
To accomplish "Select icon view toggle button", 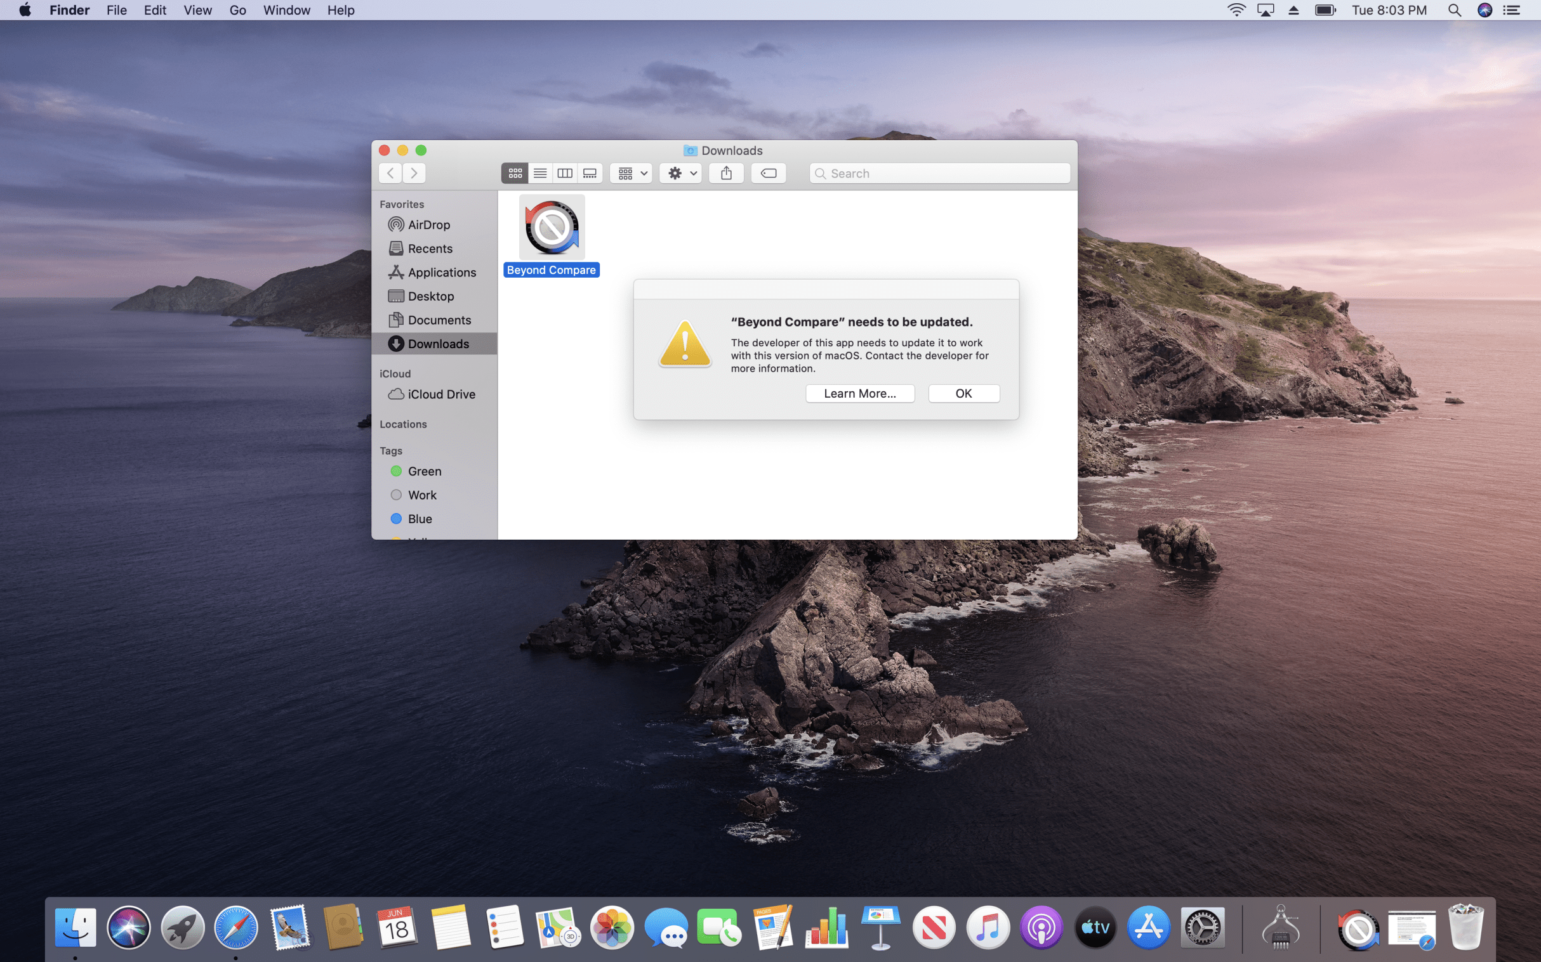I will coord(515,173).
